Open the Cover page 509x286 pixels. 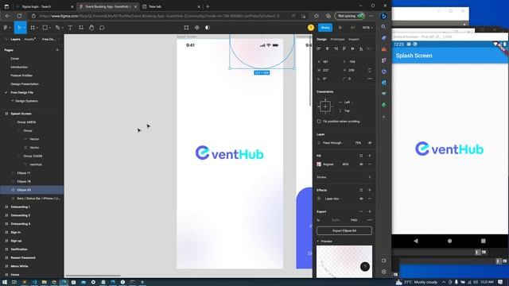(15, 59)
